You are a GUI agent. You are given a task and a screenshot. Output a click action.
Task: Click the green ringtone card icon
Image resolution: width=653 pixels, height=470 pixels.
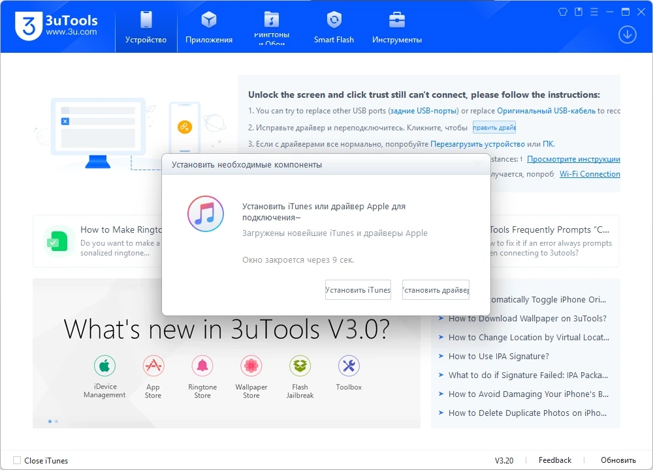[58, 241]
